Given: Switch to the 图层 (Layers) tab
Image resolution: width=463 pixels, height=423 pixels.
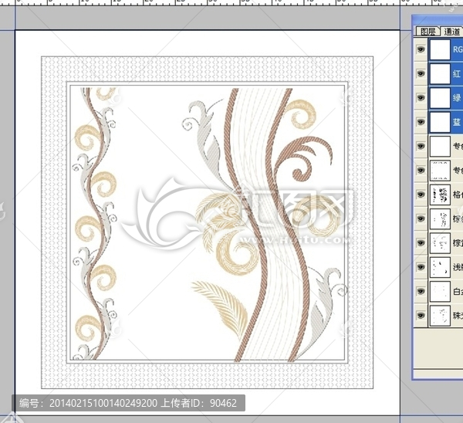Looking at the screenshot, I should tap(428, 32).
